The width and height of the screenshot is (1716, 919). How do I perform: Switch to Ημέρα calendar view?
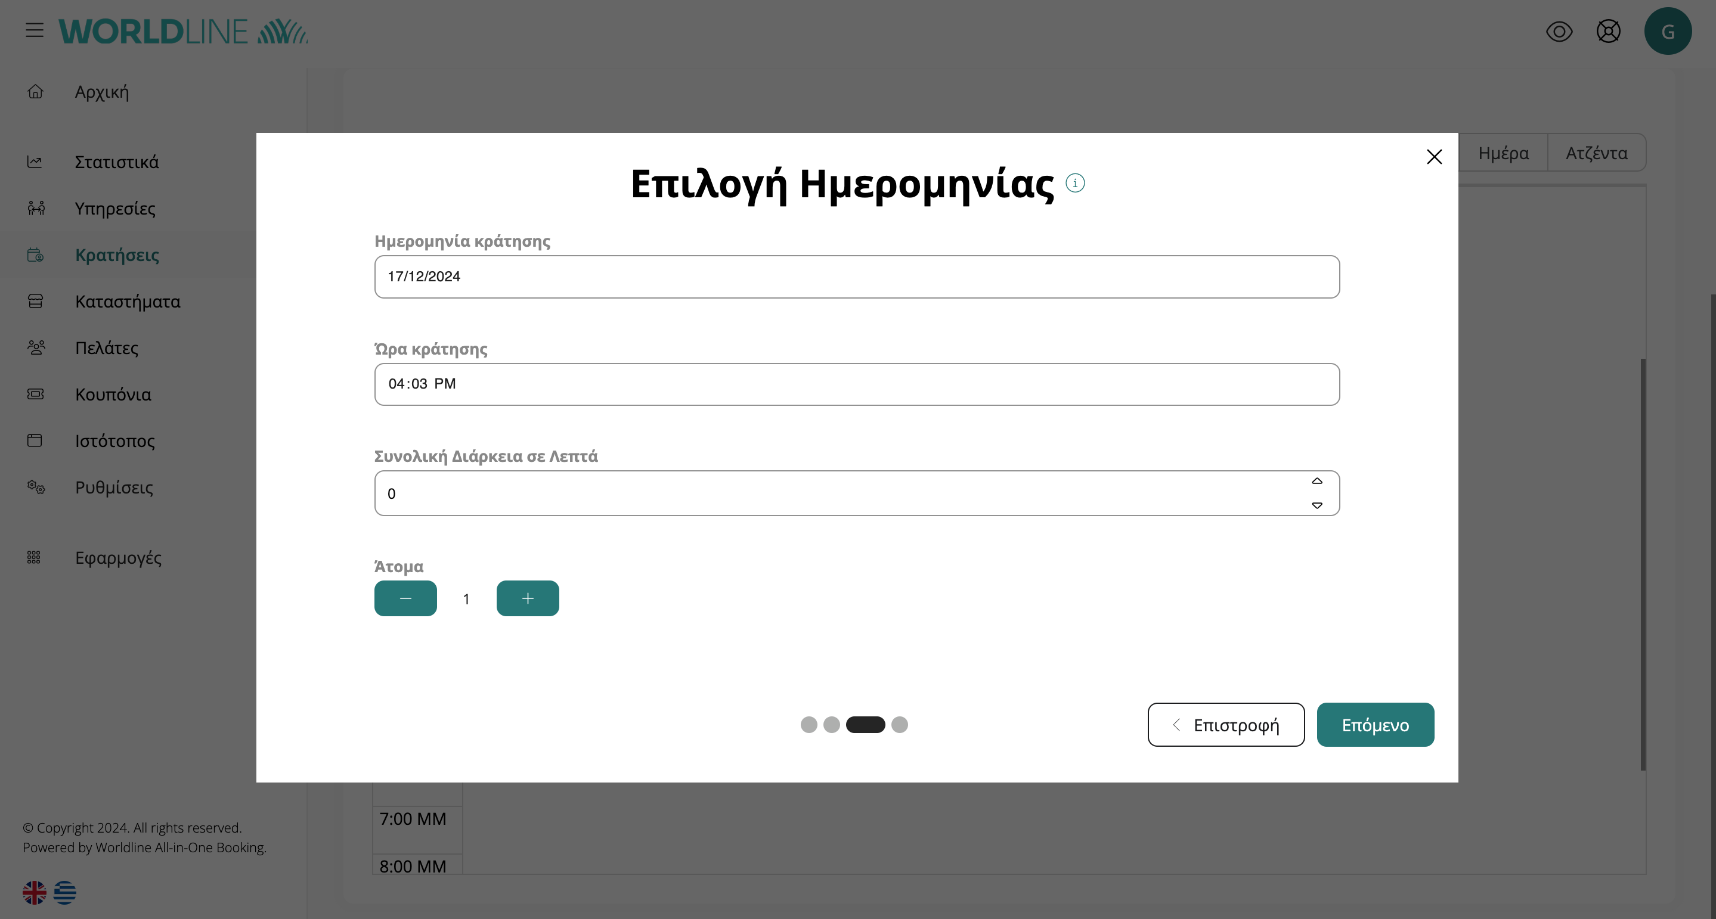(x=1503, y=153)
